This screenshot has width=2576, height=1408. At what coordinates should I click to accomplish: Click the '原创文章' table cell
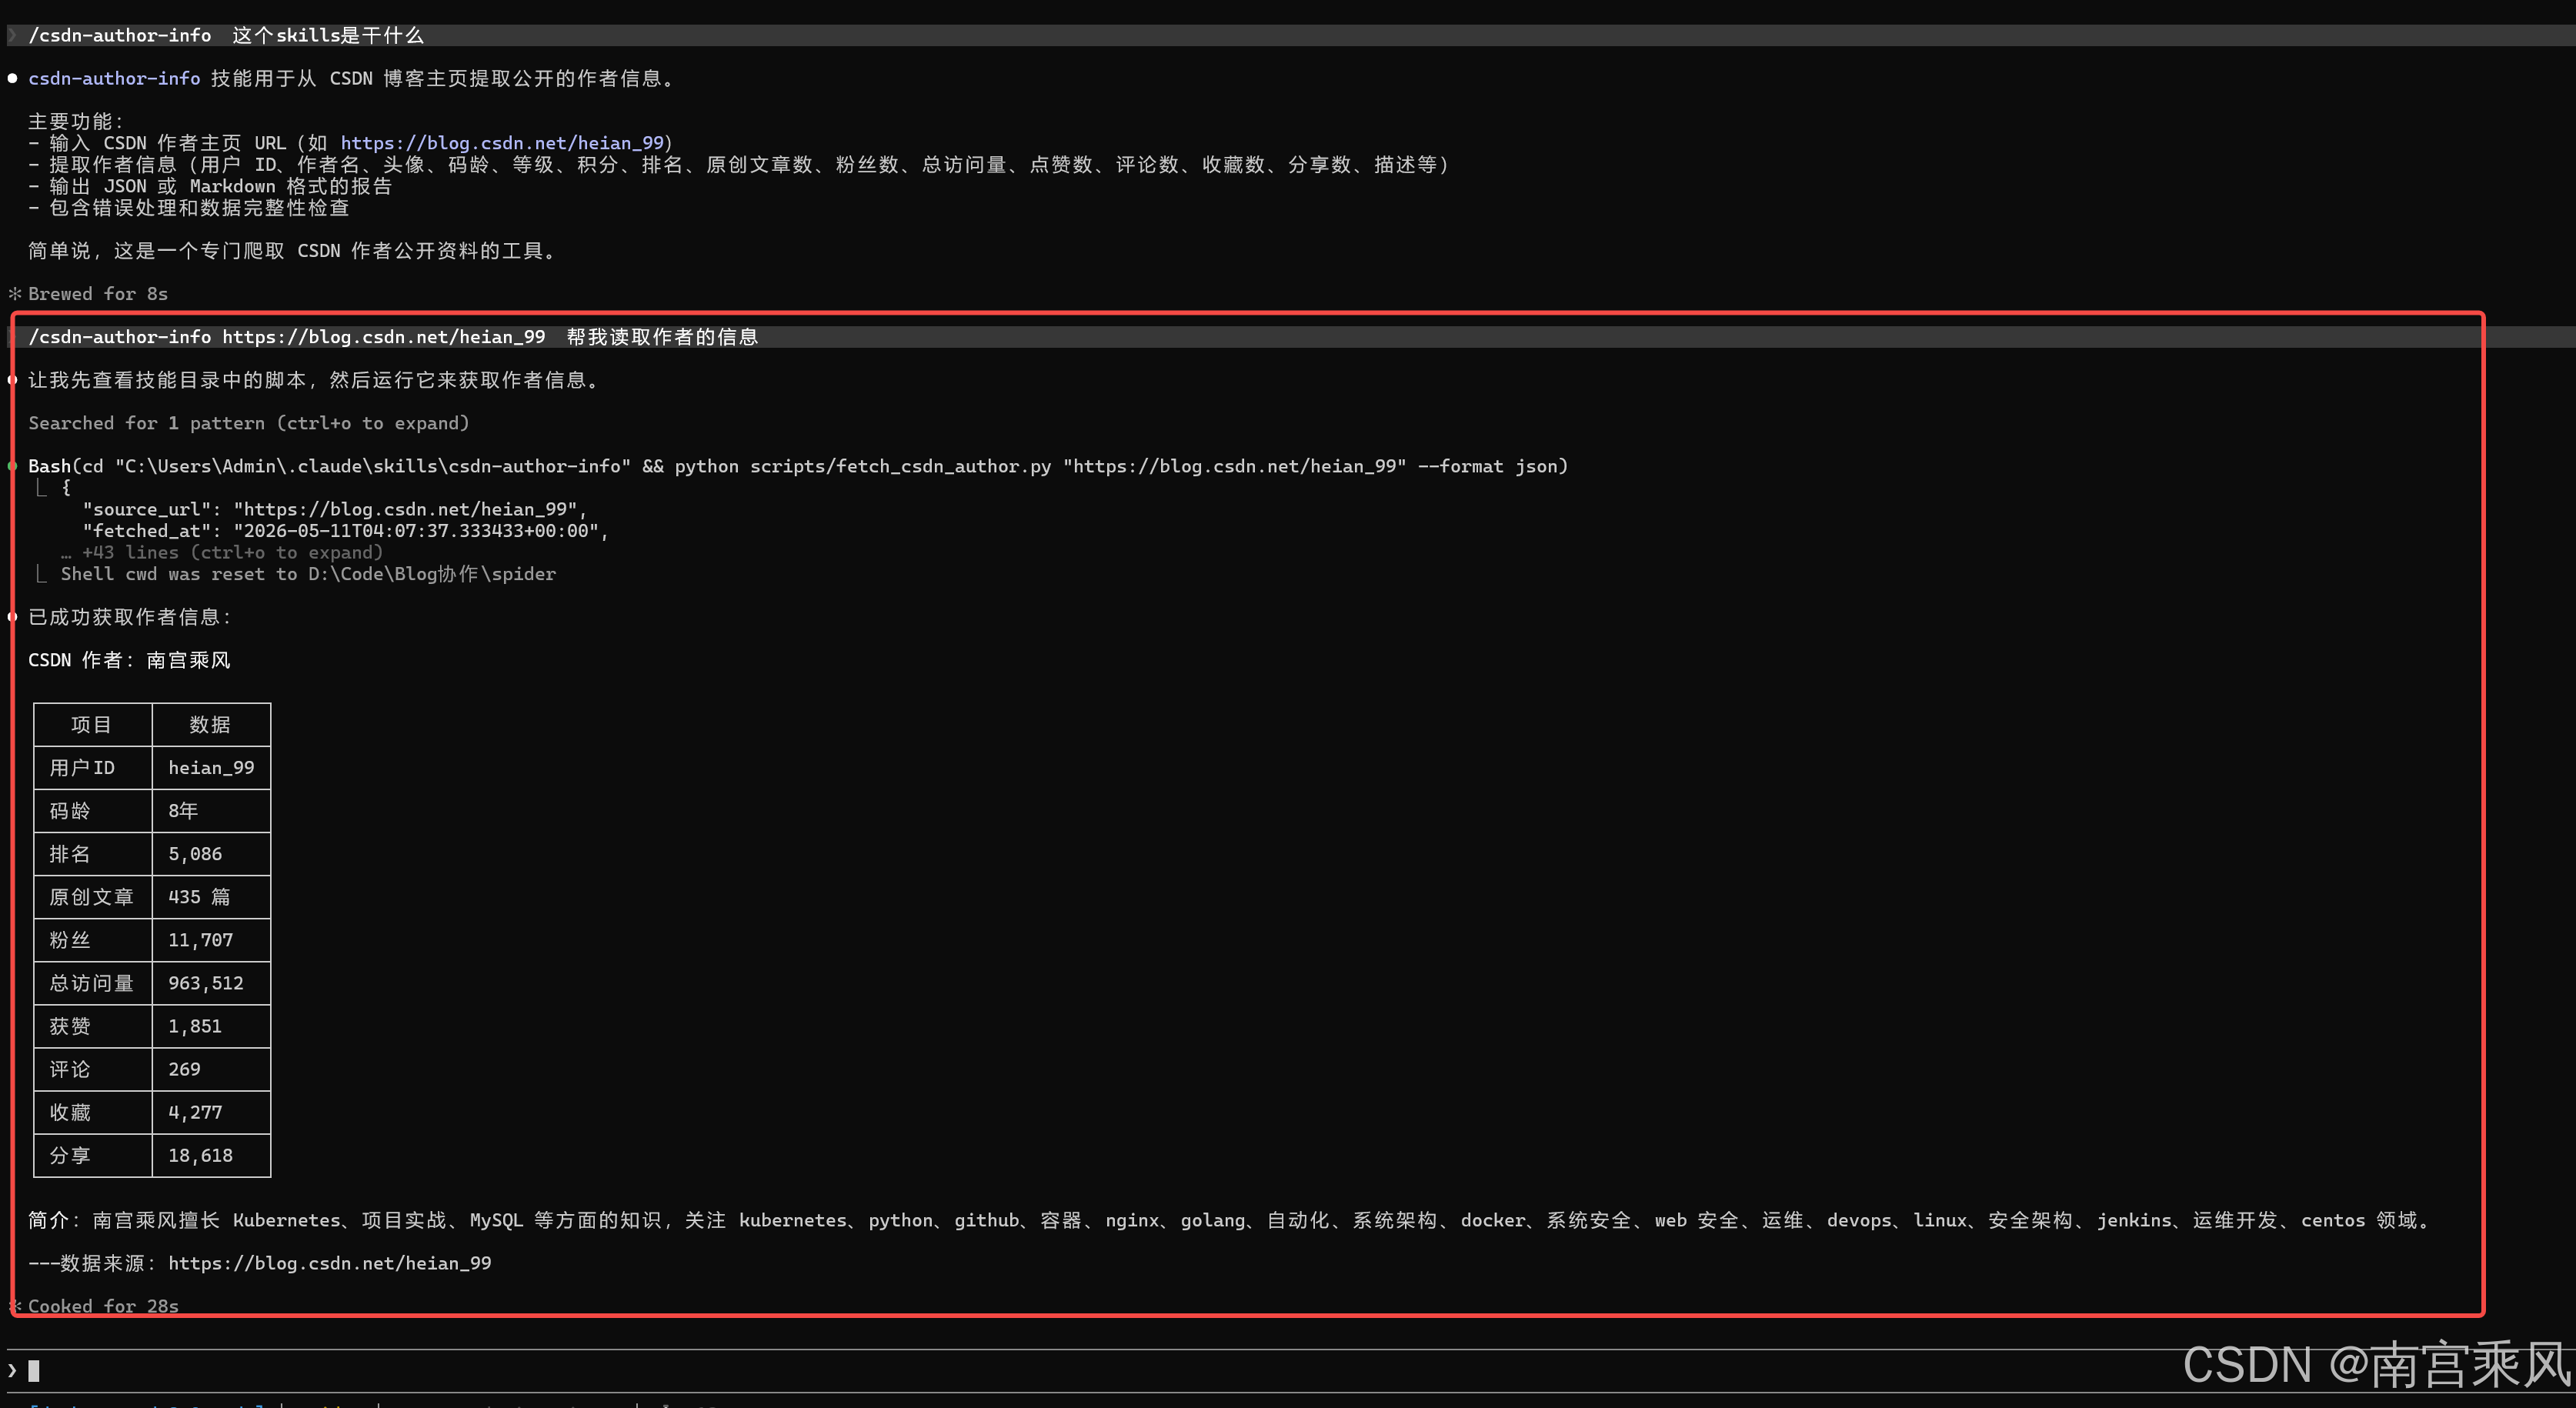(x=92, y=897)
